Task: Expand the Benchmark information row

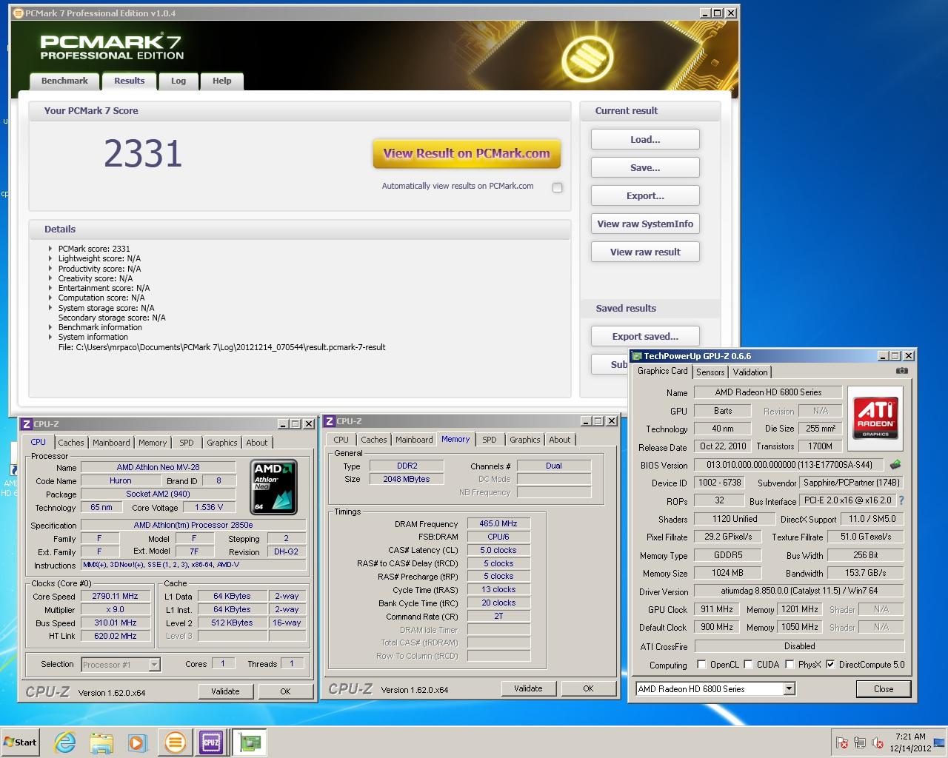Action: (x=50, y=327)
